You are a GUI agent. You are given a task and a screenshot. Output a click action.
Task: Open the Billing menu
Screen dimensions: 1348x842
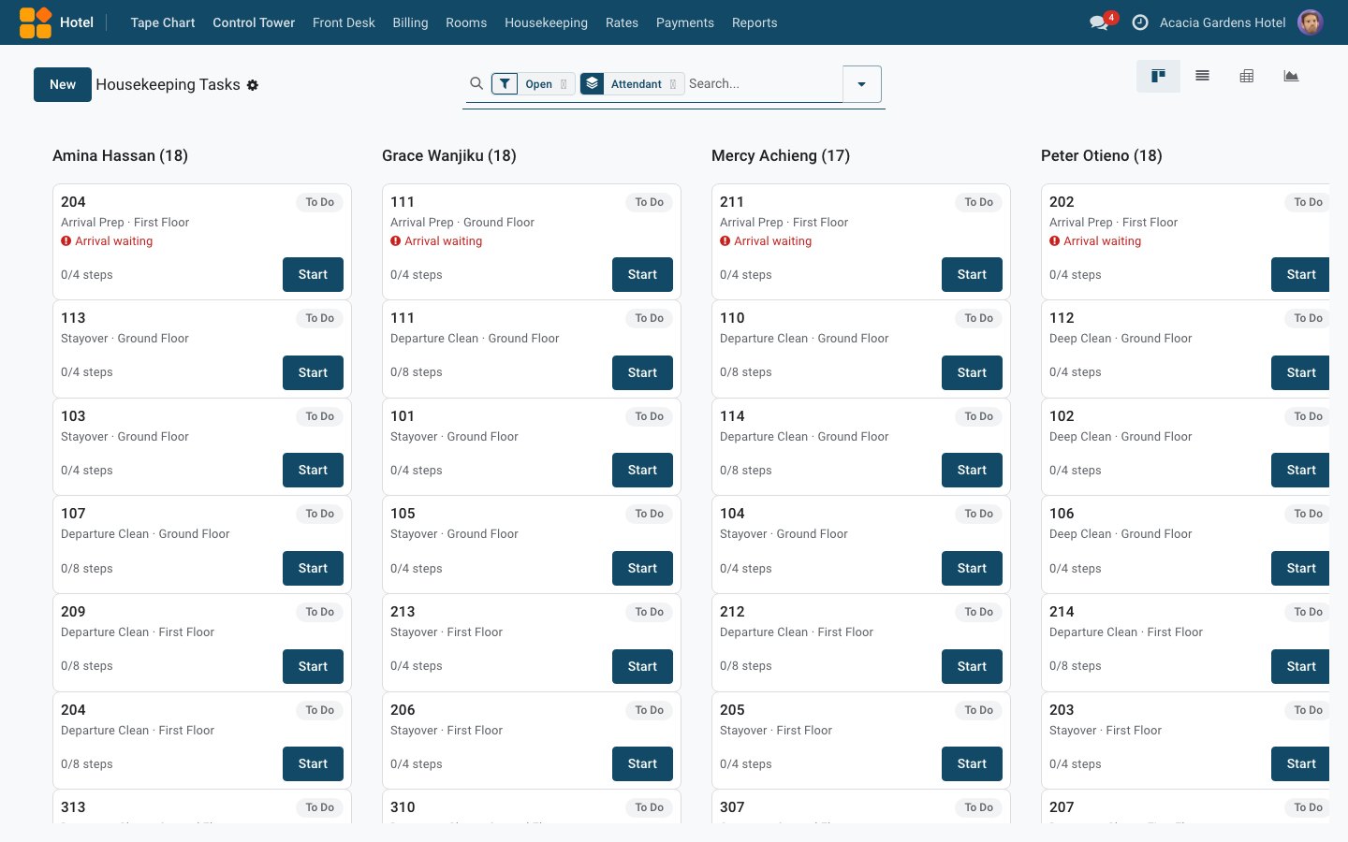click(x=410, y=22)
